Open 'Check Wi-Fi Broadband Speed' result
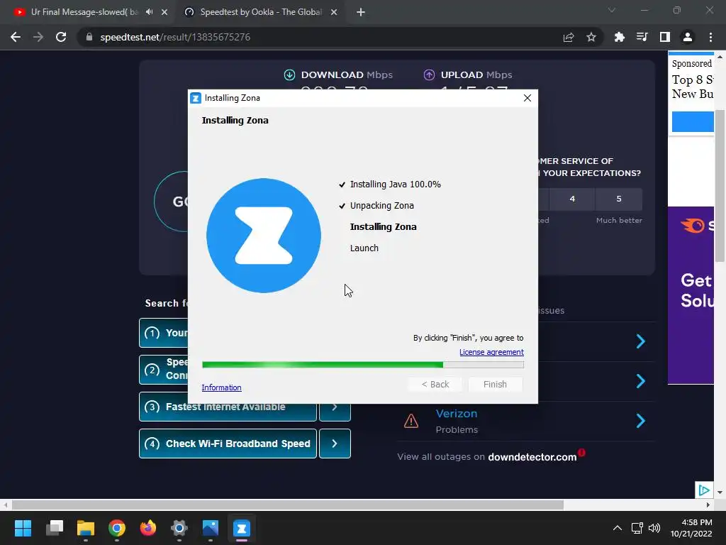Image resolution: width=726 pixels, height=545 pixels. (x=228, y=444)
